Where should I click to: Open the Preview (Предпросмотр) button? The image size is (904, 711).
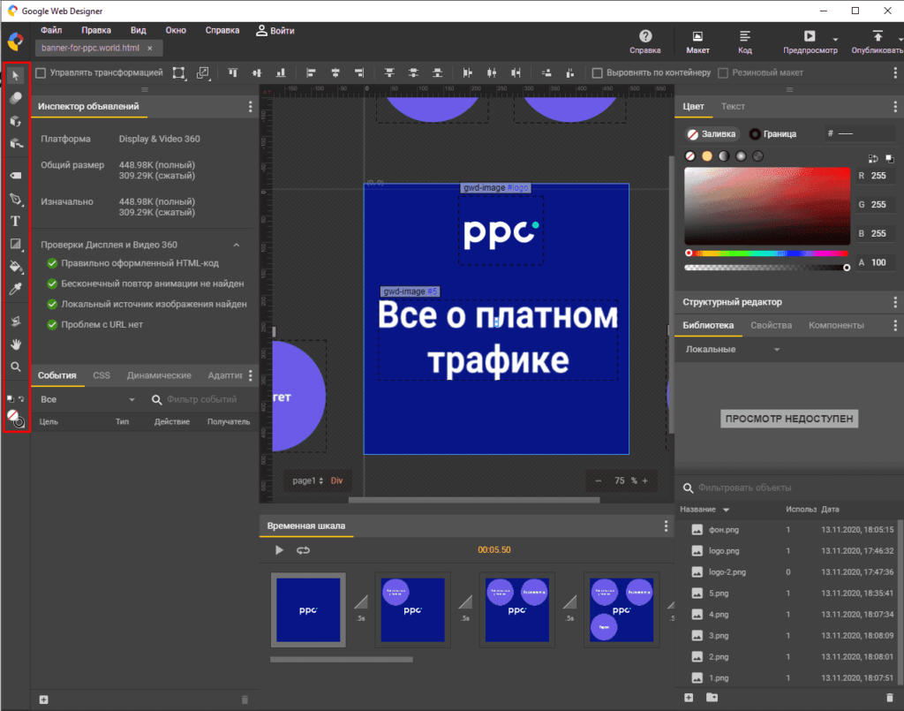click(810, 42)
